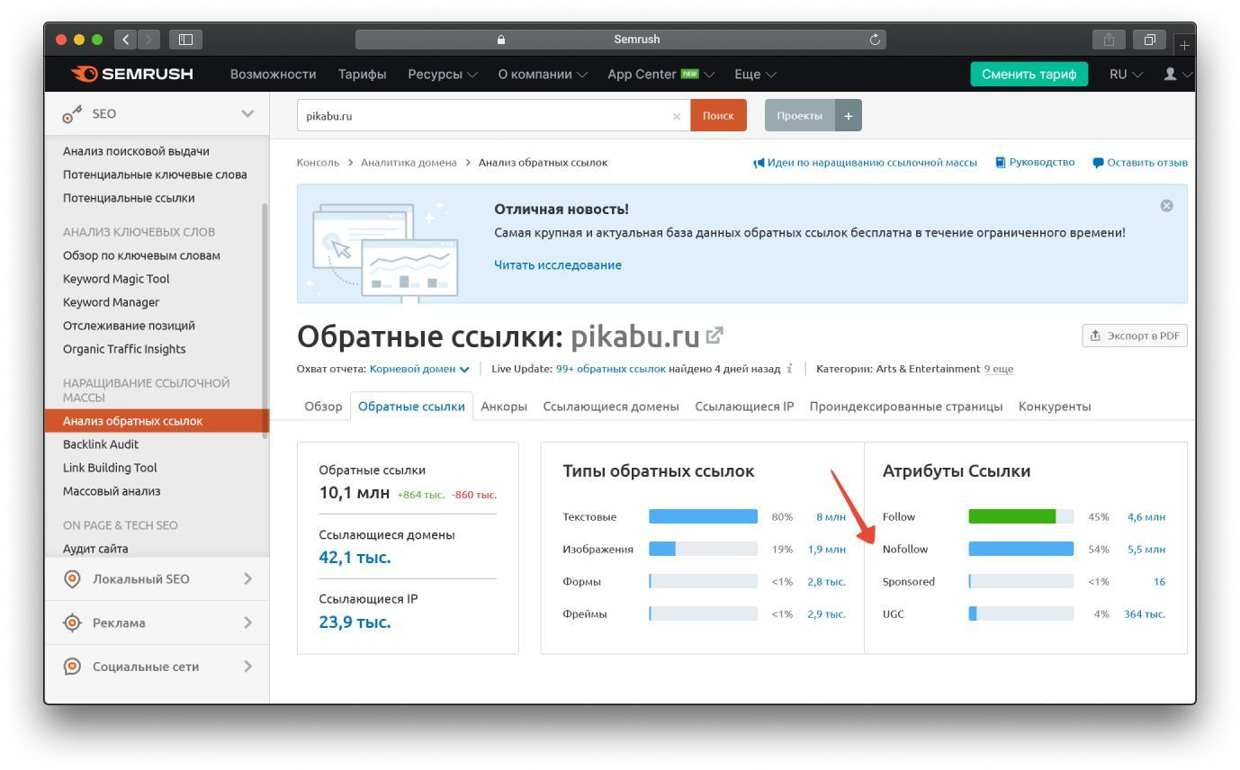Click Реклама target icon
The image size is (1240, 770).
(73, 622)
